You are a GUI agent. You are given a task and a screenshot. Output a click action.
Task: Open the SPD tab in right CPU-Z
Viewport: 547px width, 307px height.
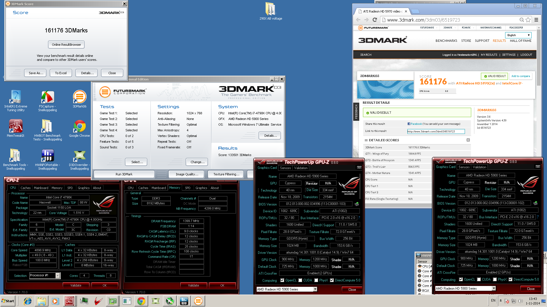187,188
